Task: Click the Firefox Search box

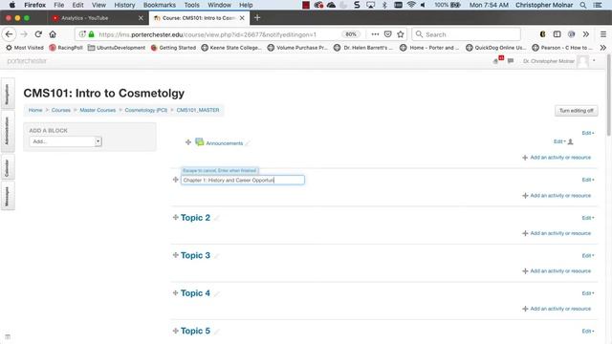Action: coord(467,34)
